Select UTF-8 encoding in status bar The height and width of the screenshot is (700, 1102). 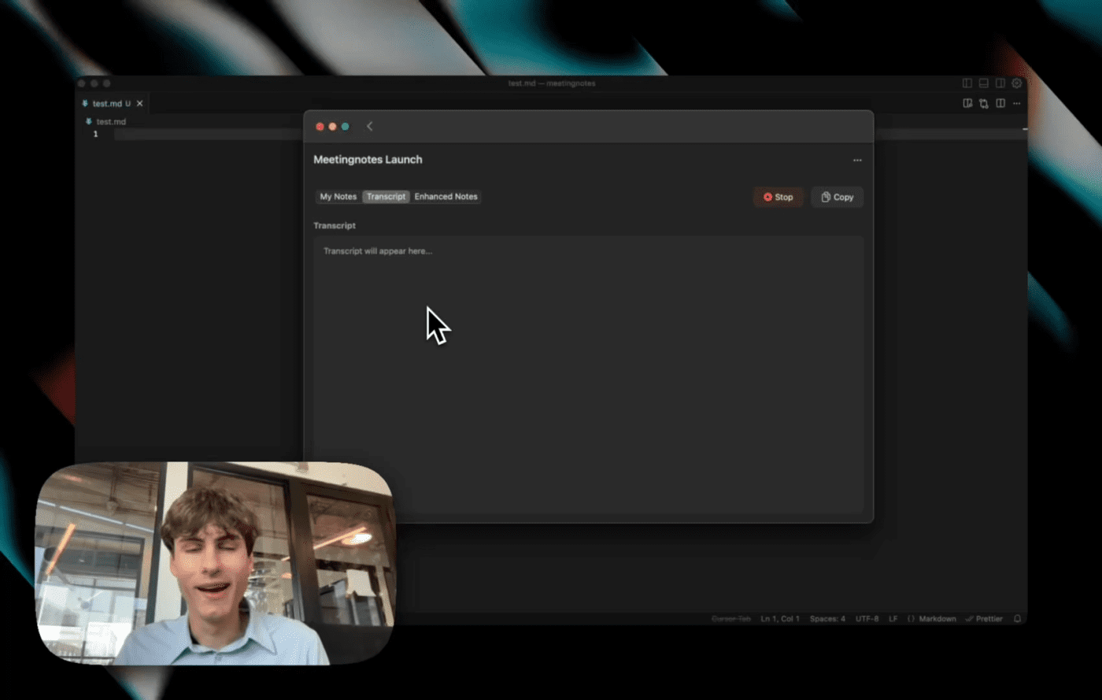(x=867, y=619)
